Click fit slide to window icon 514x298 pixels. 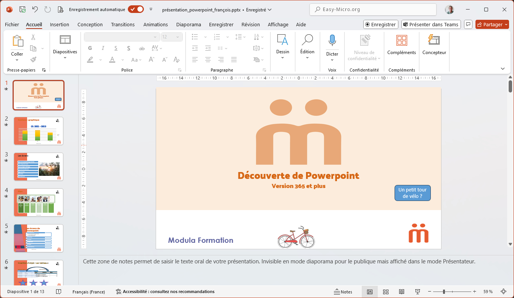[x=504, y=292]
